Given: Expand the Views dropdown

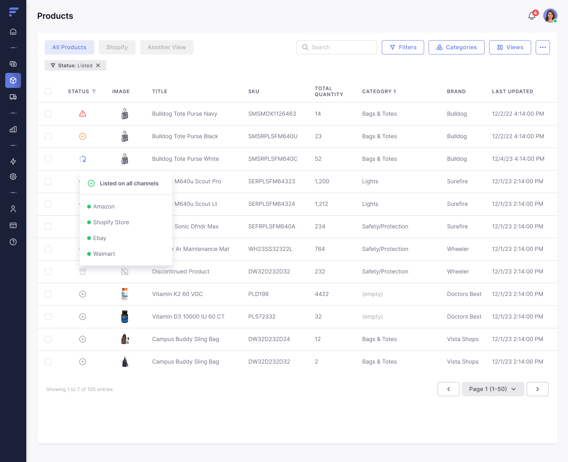Looking at the screenshot, I should coord(510,47).
